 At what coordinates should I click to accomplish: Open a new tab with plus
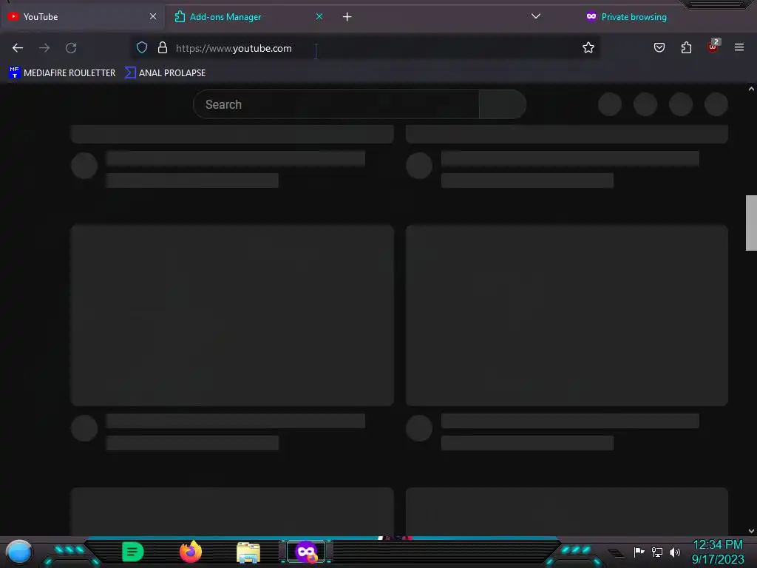tap(347, 17)
